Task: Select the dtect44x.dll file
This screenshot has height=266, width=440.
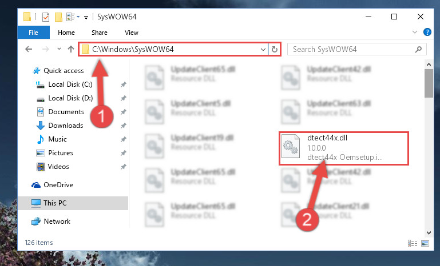Action: (343, 148)
